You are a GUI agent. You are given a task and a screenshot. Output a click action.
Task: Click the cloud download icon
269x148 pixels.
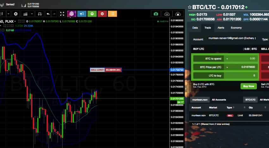[x=167, y=14]
